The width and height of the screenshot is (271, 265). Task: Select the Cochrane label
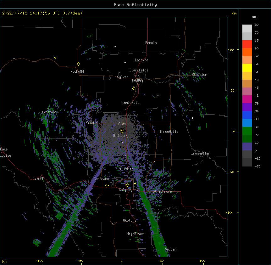pyautogui.click(x=101, y=179)
